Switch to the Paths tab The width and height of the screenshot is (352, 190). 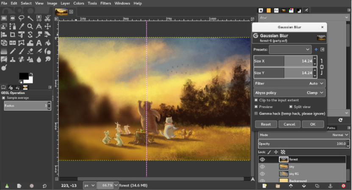[x=331, y=128]
